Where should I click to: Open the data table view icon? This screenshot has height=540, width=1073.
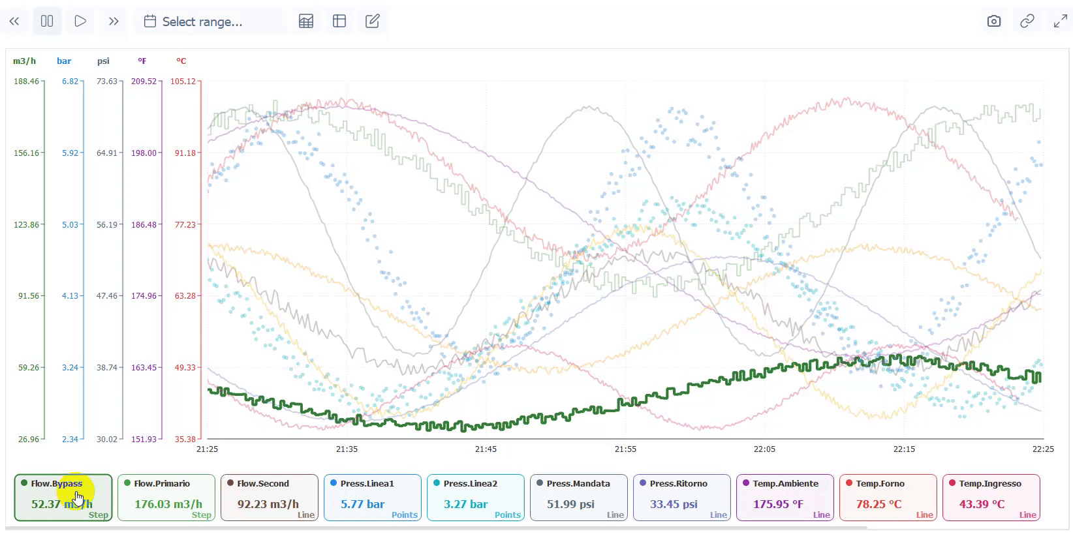coord(306,22)
